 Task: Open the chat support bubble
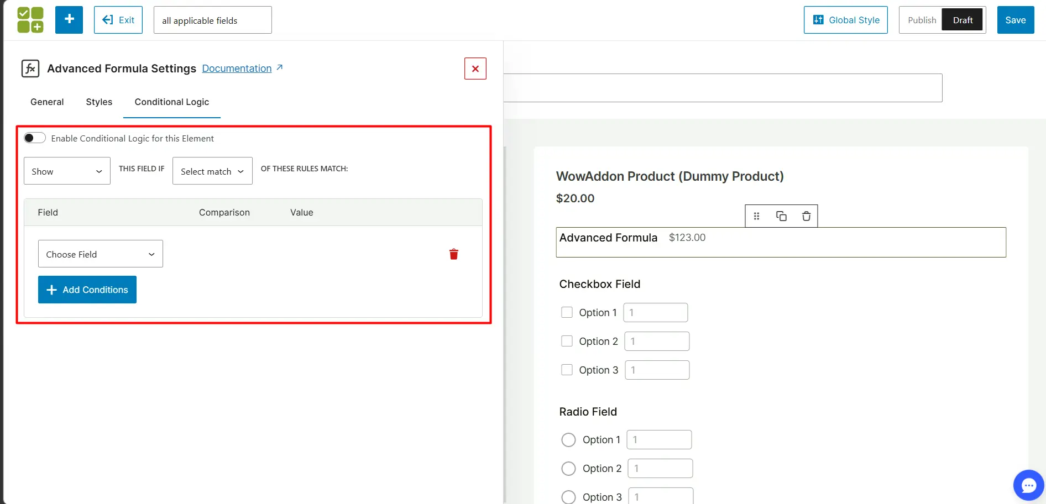[x=1028, y=485]
